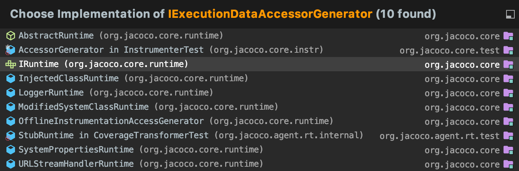Open results in Find tool window icon
The image size is (519, 171).
510,14
